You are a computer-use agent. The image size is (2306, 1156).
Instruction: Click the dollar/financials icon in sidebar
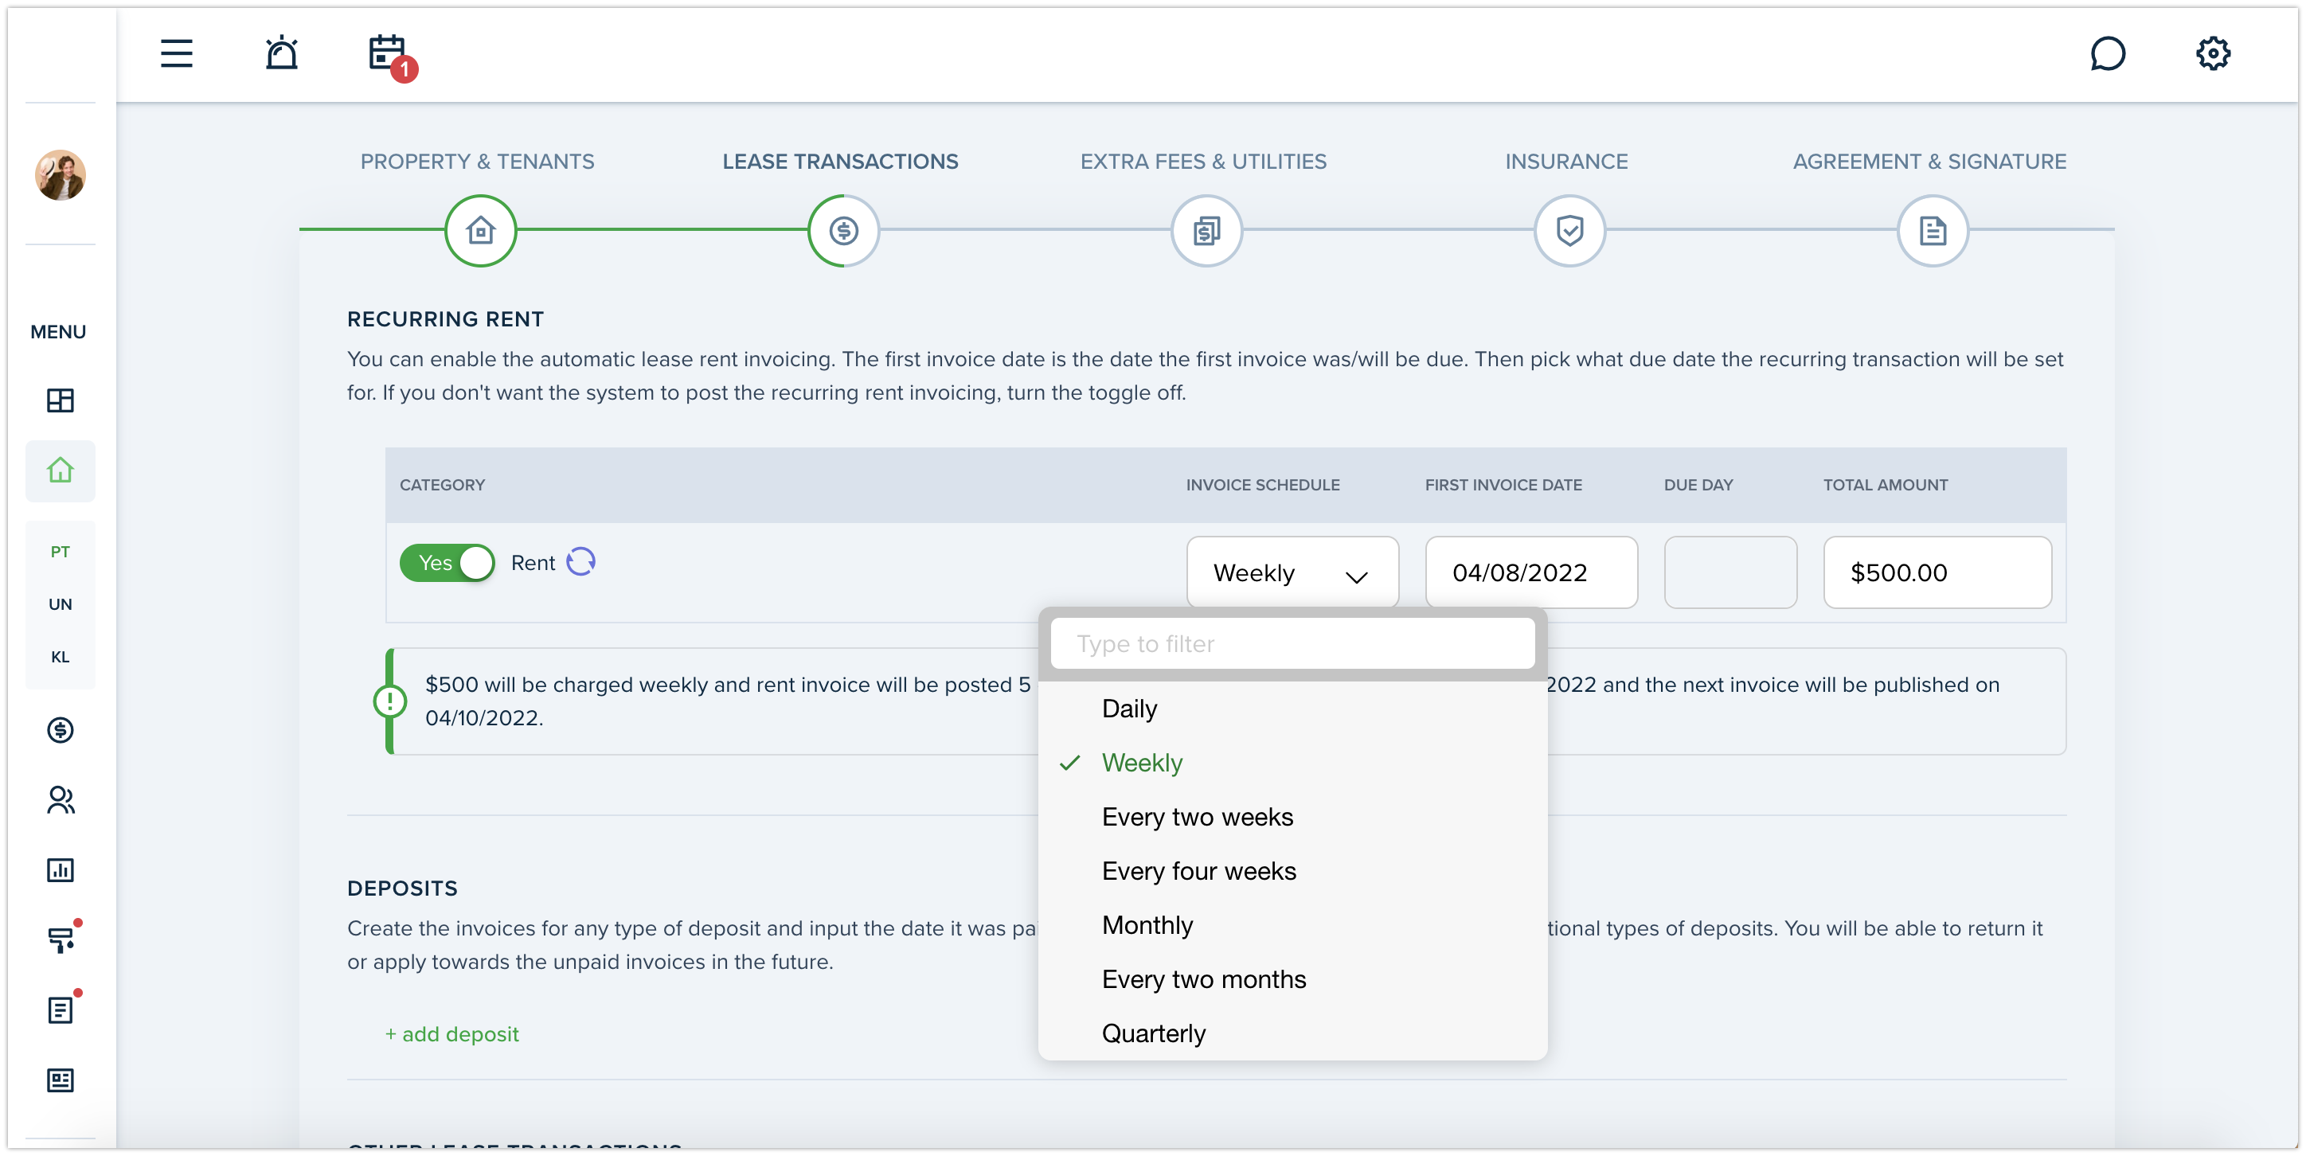click(59, 730)
